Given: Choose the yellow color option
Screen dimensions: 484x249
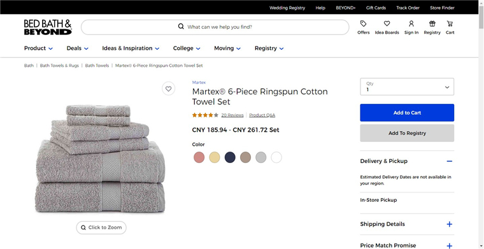Looking at the screenshot, I should [215, 157].
